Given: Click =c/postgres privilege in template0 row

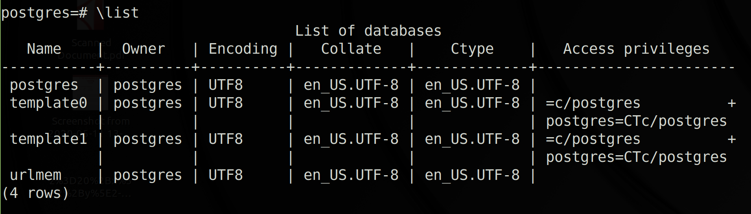Looking at the screenshot, I should point(593,103).
